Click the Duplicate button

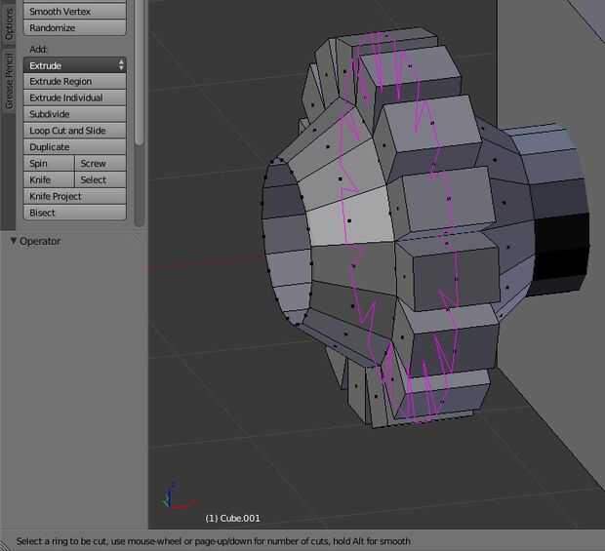74,147
